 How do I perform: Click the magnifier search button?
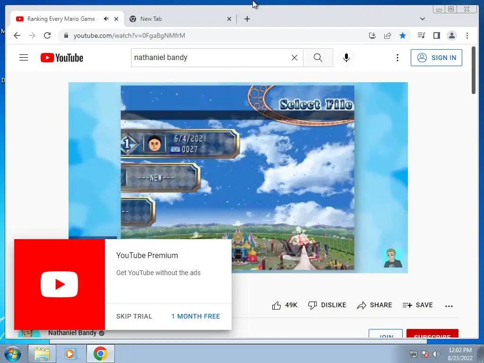click(318, 58)
